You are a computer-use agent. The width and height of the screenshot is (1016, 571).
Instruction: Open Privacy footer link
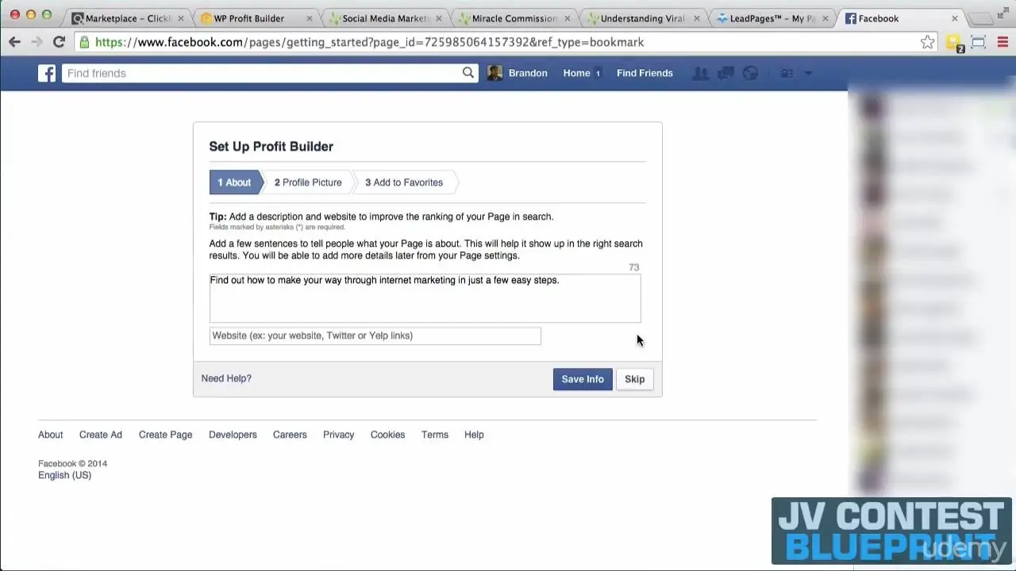click(x=338, y=435)
